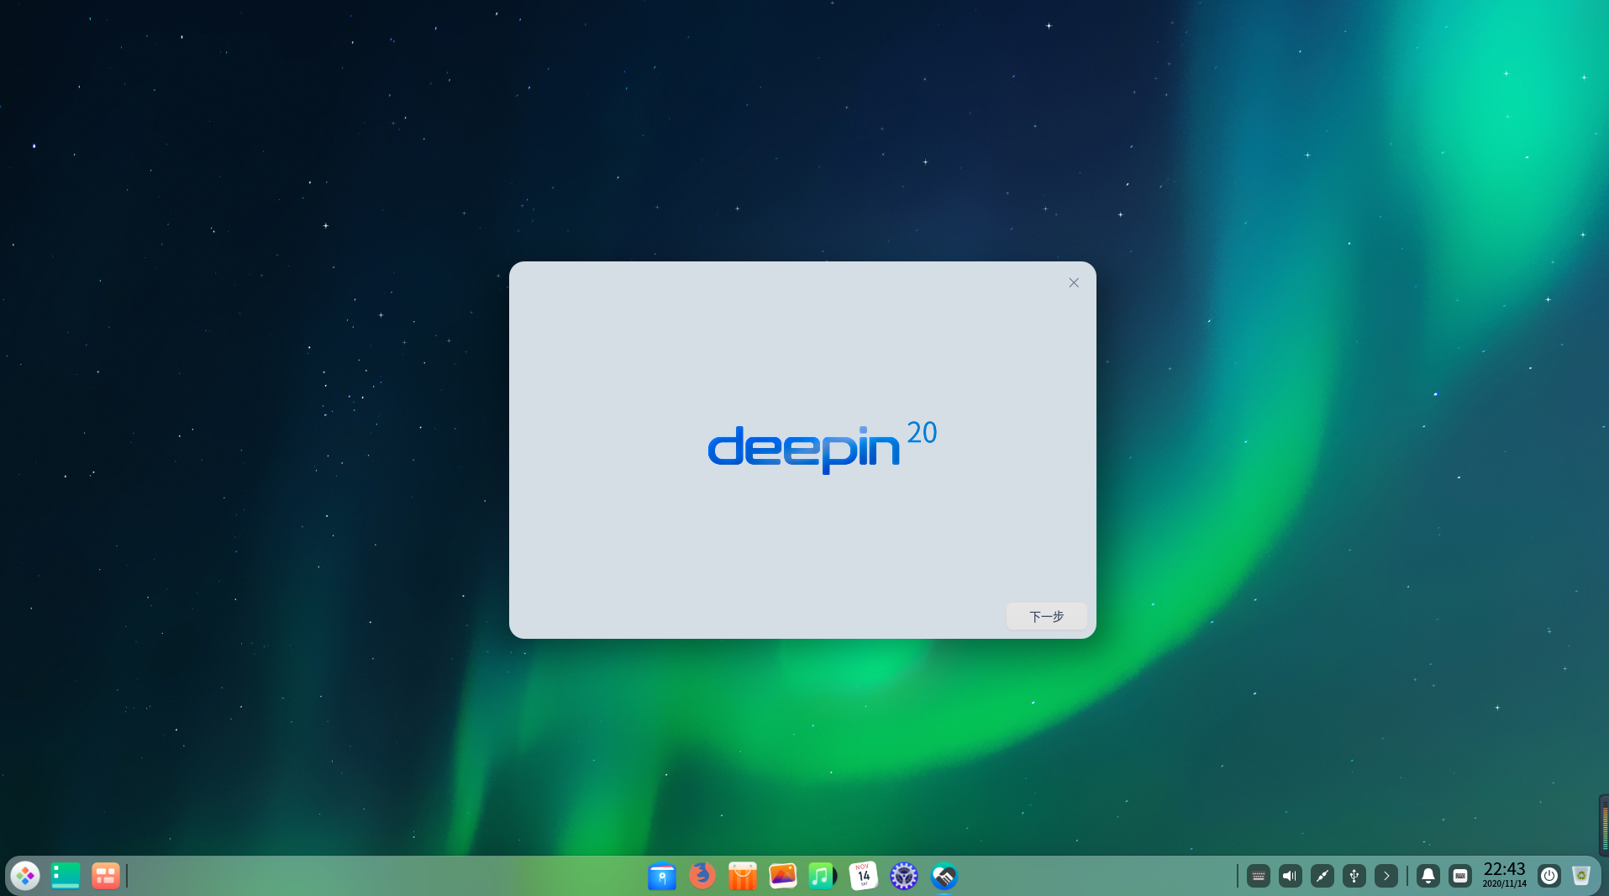This screenshot has width=1609, height=896.
Task: Open Control Center settings from the dock
Action: click(x=904, y=876)
